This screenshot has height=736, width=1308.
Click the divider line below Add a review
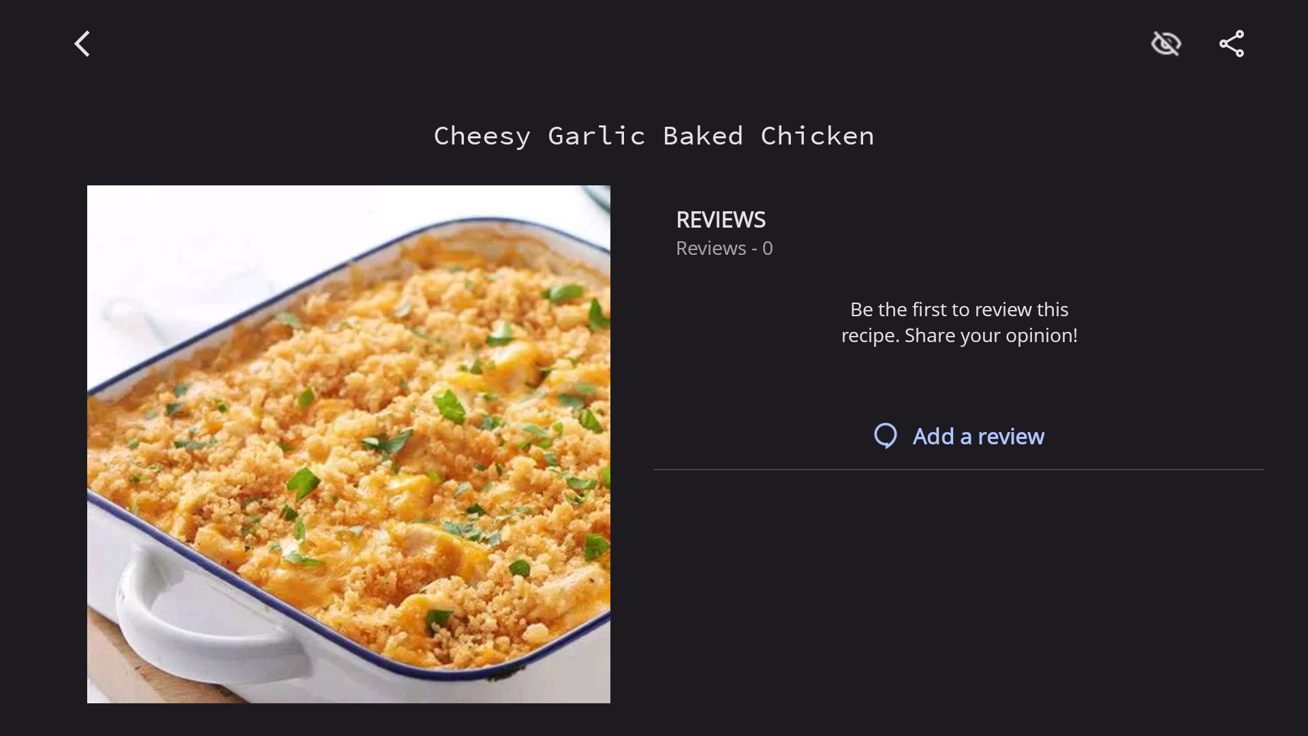(x=959, y=470)
